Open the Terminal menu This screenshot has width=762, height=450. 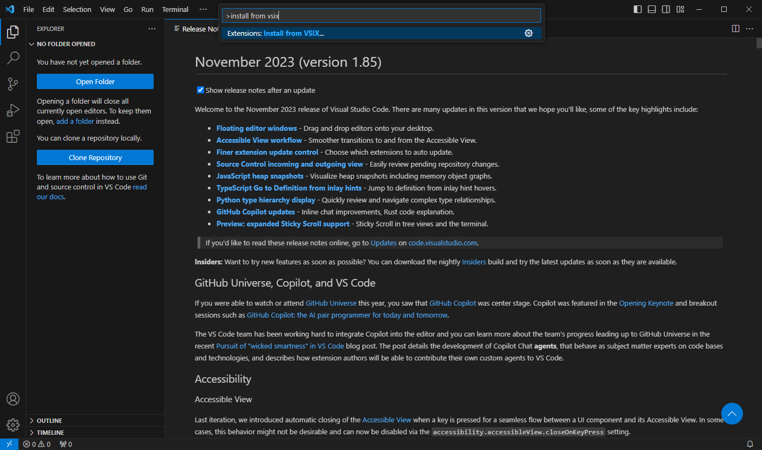[x=175, y=9]
